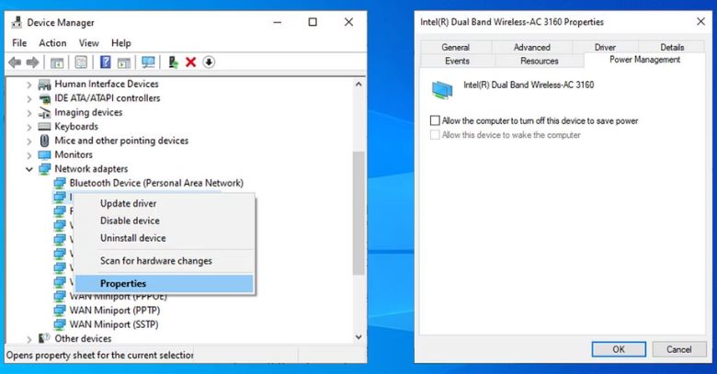The width and height of the screenshot is (717, 374).
Task: Maximize the Device Manager window
Action: [313, 22]
